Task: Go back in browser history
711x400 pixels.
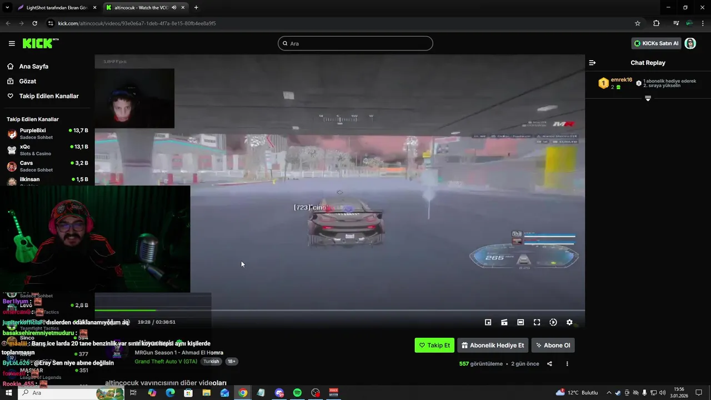Action: (8, 23)
